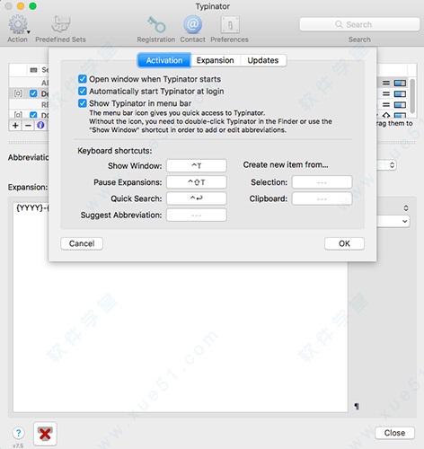This screenshot has width=424, height=449.
Task: Switch to the Updates tab
Action: pos(263,60)
